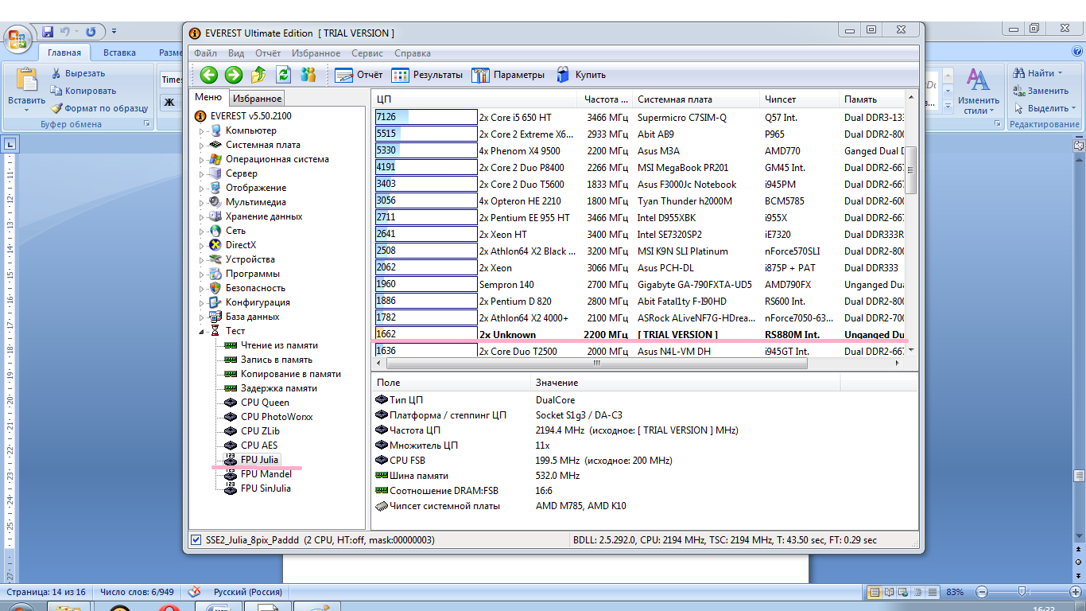Image resolution: width=1086 pixels, height=611 pixels.
Task: Open the Главная ribbon tab in Word
Action: 64,53
